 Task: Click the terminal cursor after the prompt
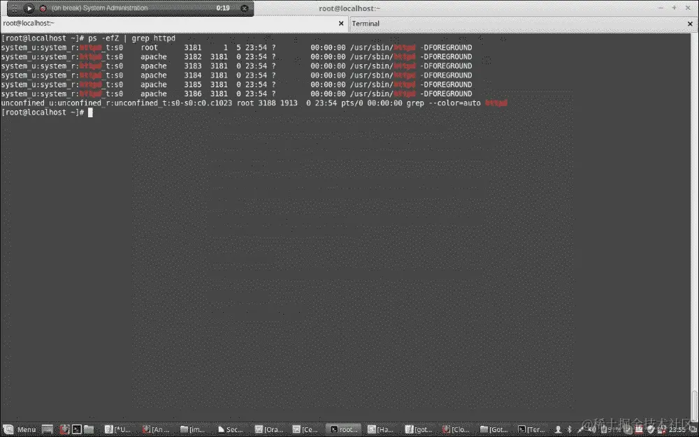pos(92,112)
